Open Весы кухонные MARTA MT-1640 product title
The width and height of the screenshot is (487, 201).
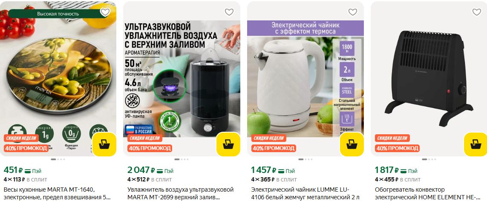point(58,193)
